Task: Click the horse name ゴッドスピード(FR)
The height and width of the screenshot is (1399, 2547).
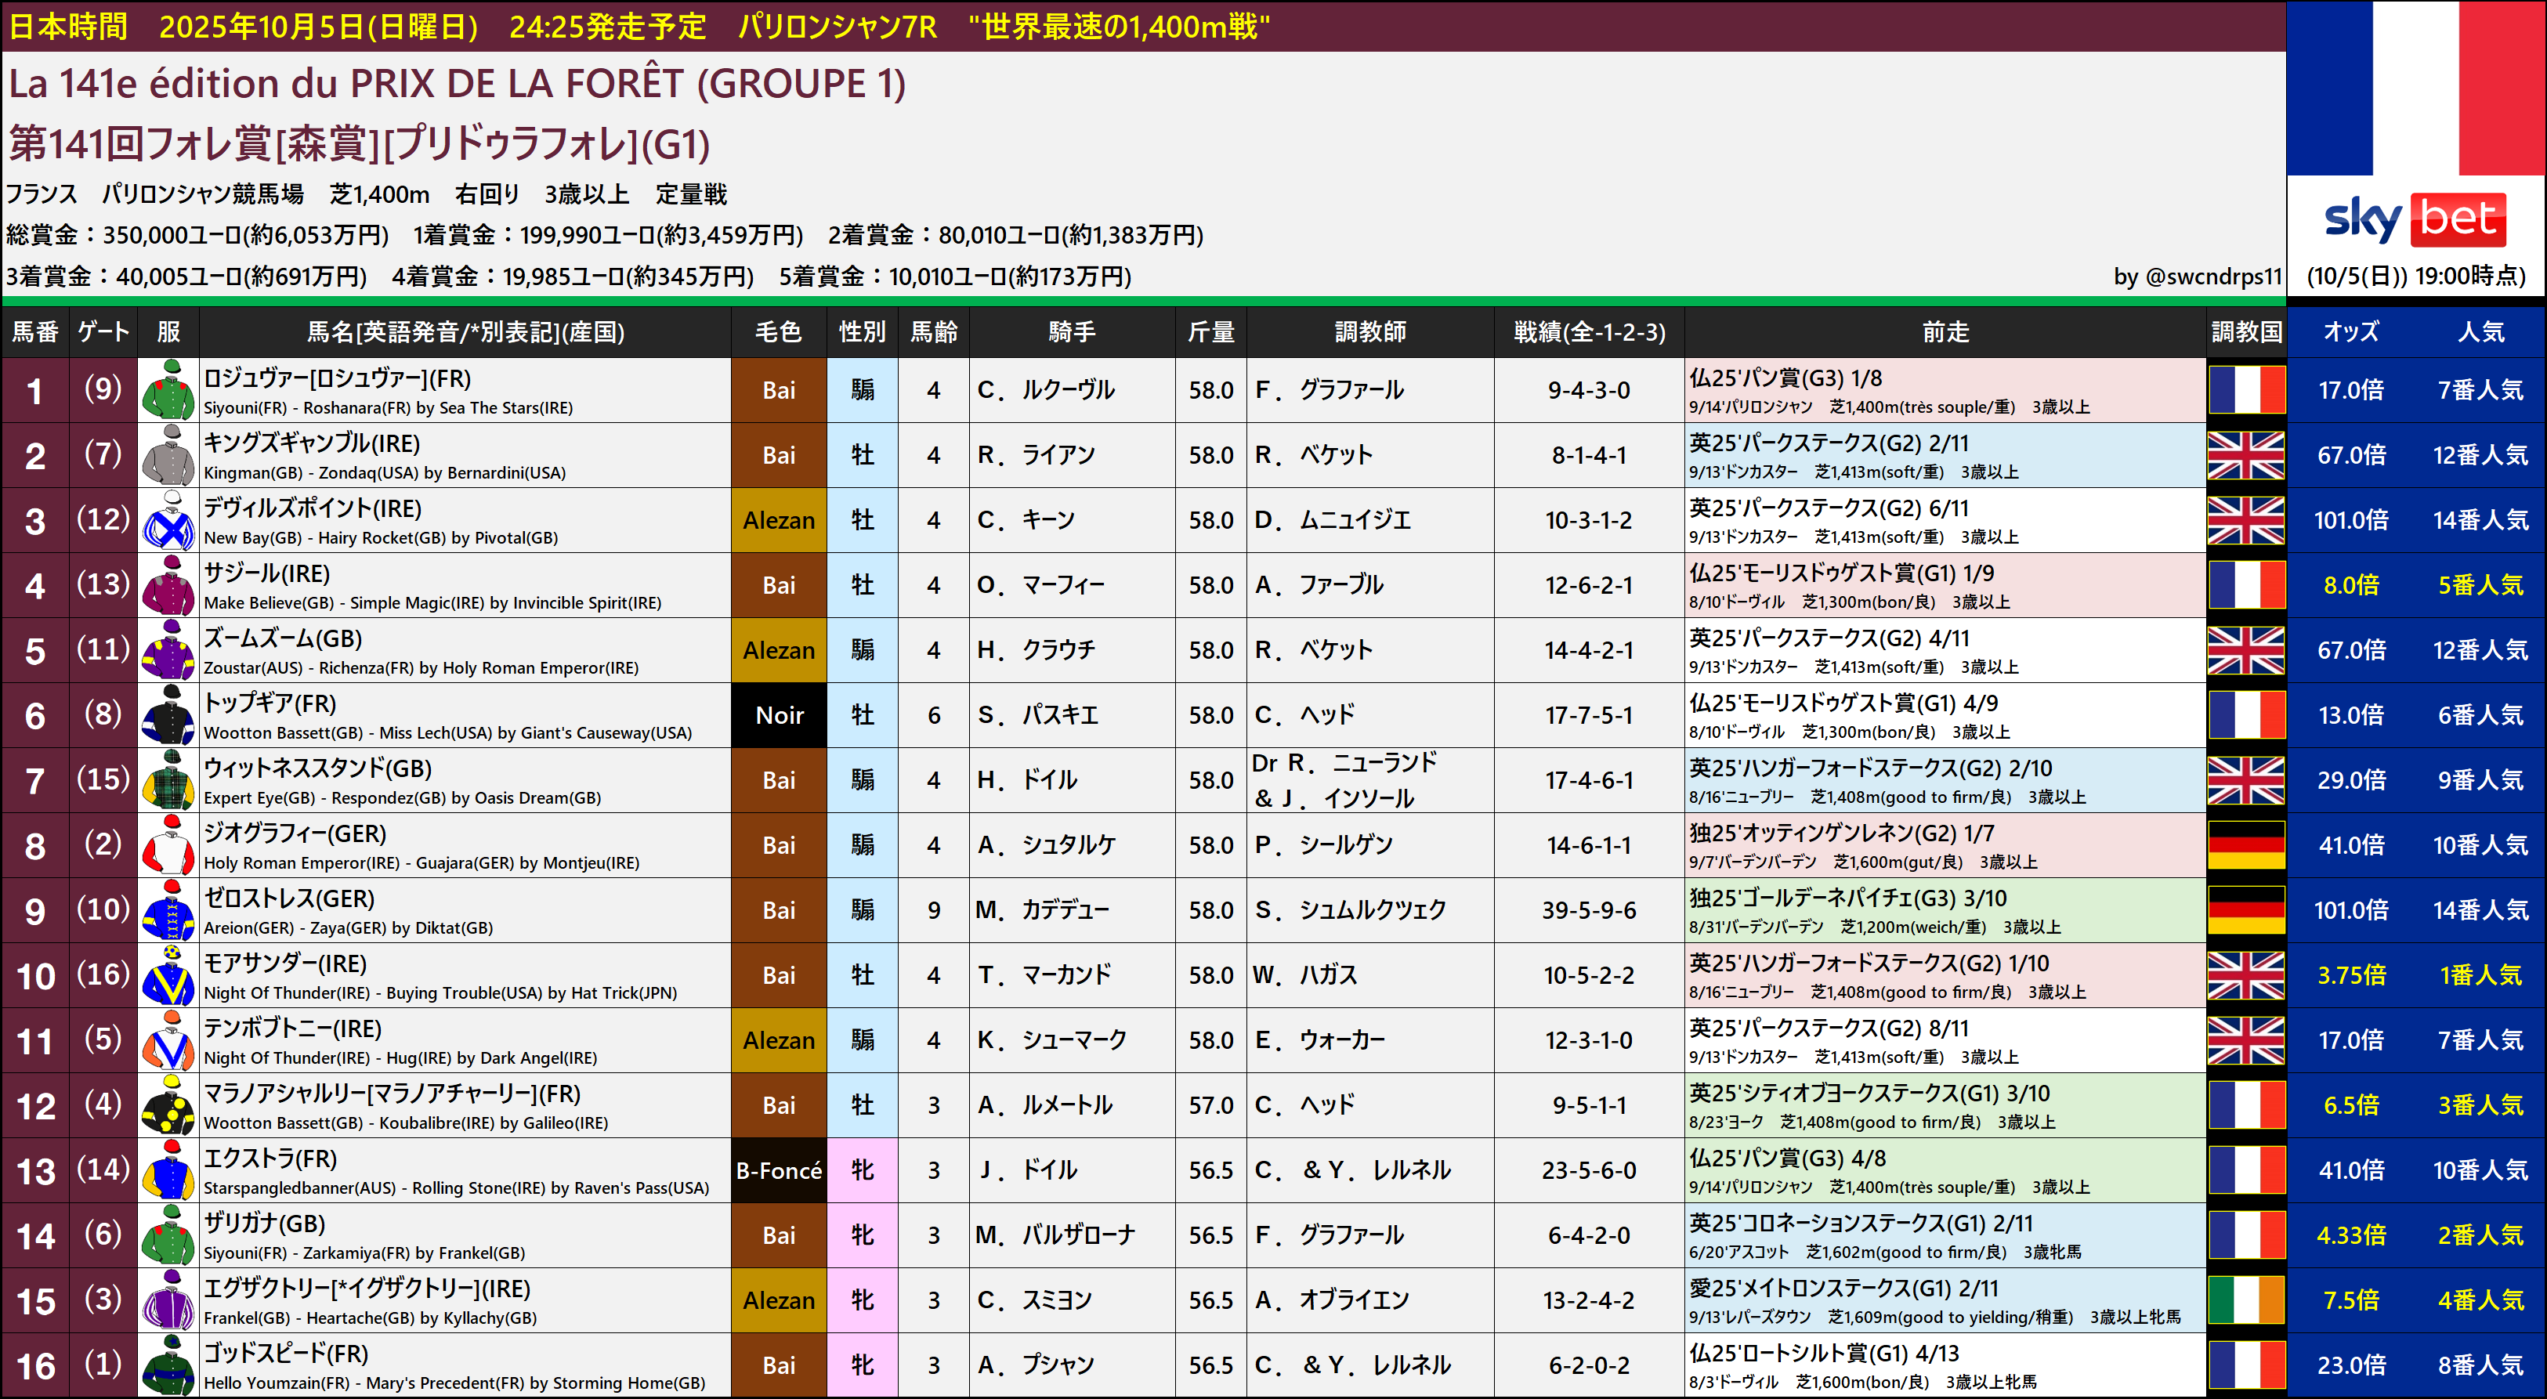Action: point(286,1354)
